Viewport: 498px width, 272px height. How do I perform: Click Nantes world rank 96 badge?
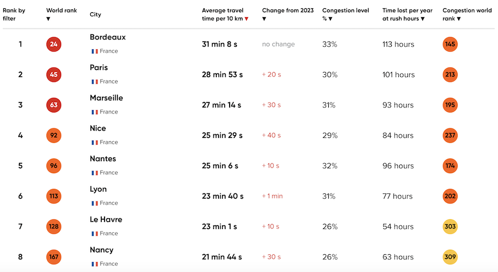[x=54, y=166]
